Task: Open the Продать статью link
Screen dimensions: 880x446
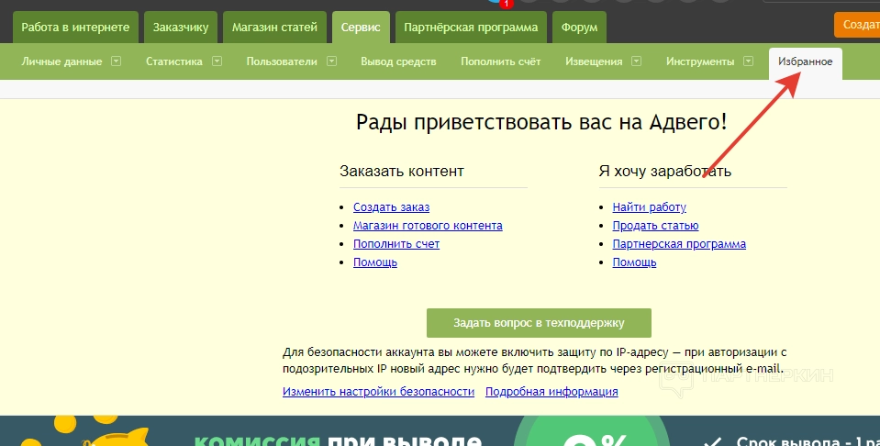Action: point(655,226)
